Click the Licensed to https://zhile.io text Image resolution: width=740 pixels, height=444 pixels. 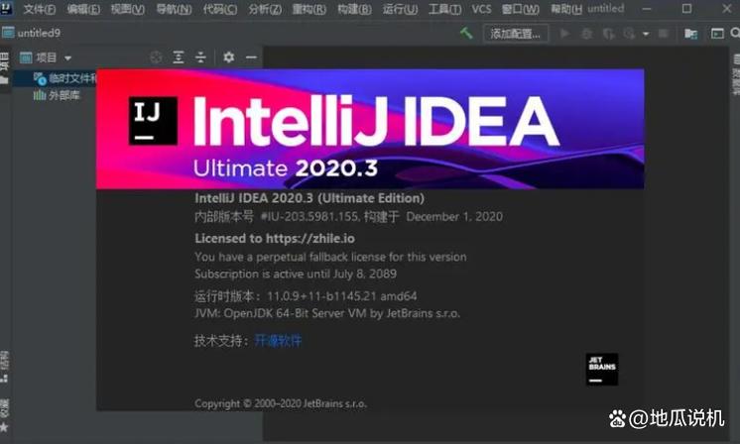[x=275, y=239]
